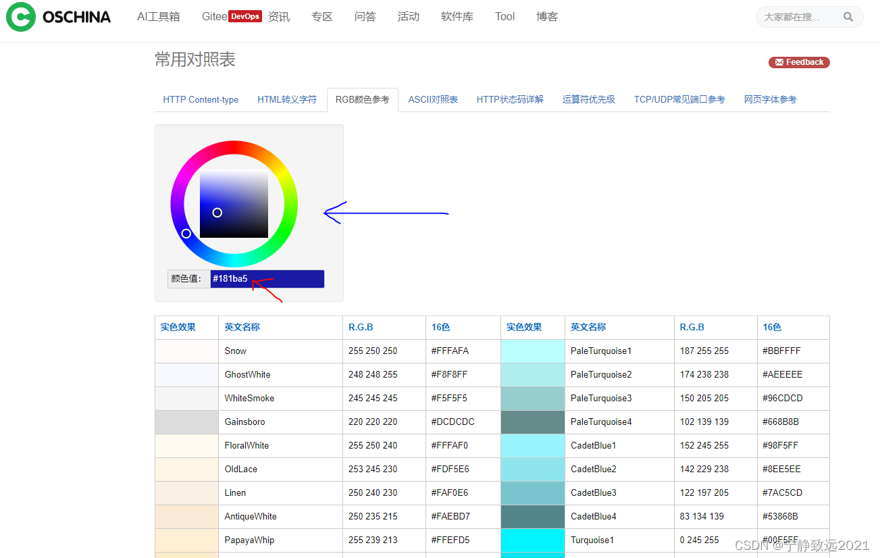Viewport: 880px width, 558px height.
Task: Click the CadetBlue1 color swatch
Action: (532, 446)
